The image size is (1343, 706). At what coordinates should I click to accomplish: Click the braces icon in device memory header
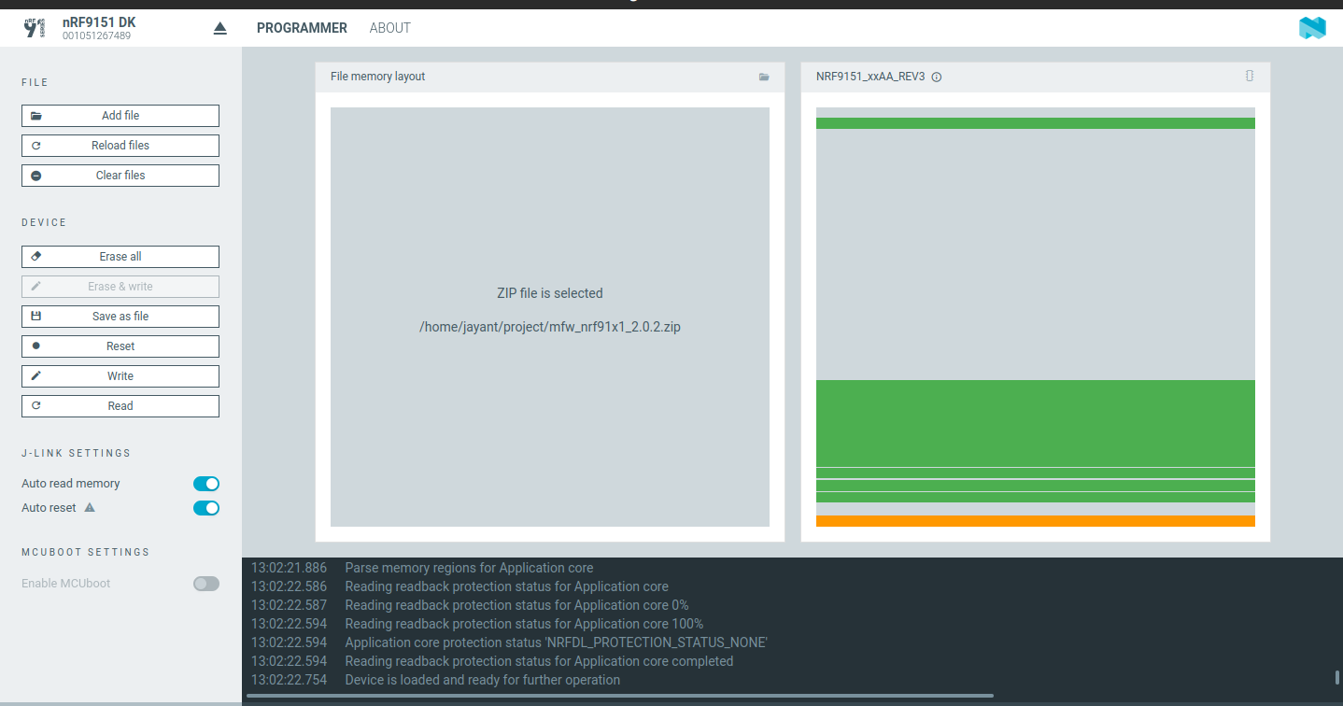click(x=1250, y=76)
